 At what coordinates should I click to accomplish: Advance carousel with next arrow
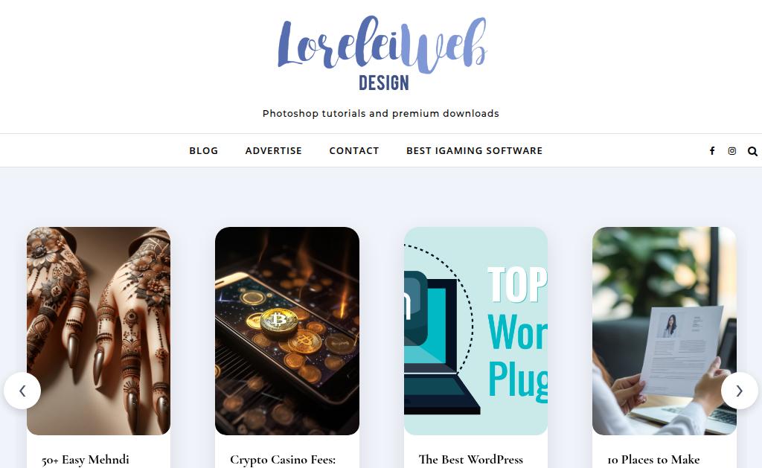coord(739,391)
